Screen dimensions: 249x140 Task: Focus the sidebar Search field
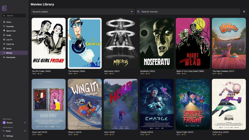click(14, 15)
